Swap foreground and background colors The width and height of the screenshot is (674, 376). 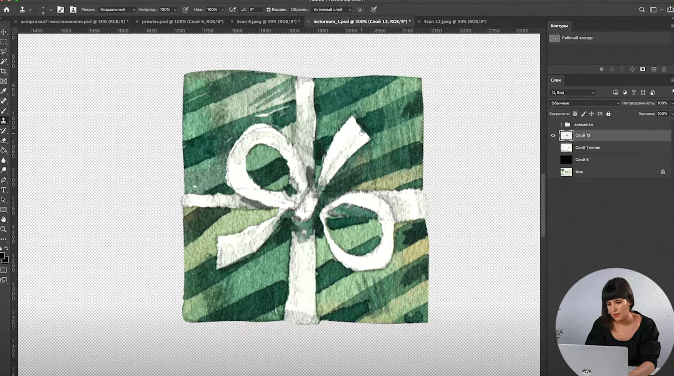6,249
